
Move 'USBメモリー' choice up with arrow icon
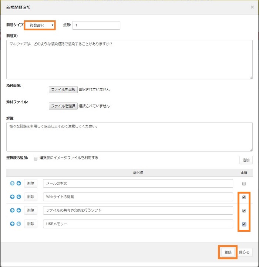point(12,224)
